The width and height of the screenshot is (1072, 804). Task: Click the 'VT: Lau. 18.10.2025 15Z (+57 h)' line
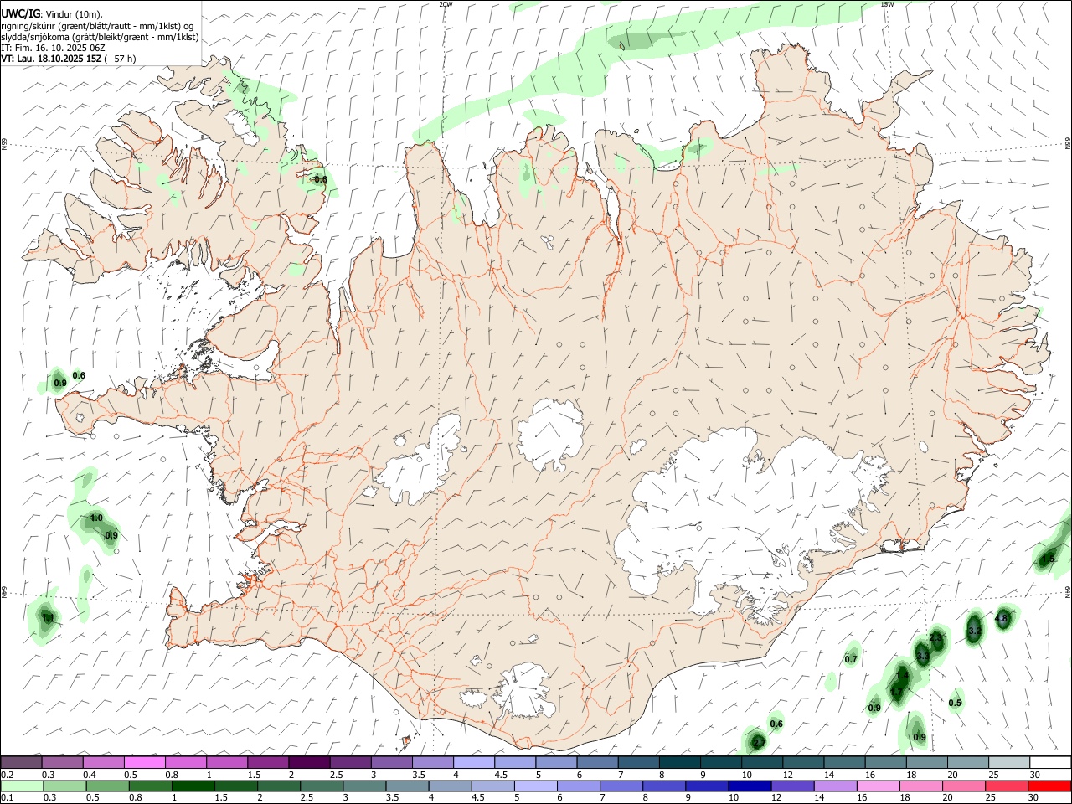point(68,59)
